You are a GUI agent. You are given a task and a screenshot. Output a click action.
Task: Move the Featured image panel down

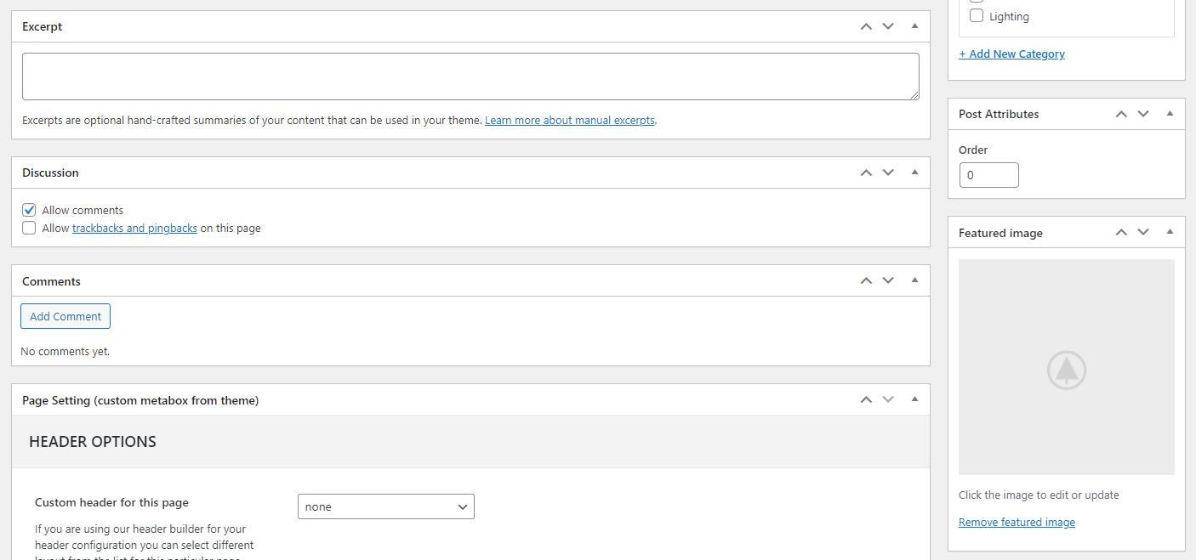(1143, 233)
